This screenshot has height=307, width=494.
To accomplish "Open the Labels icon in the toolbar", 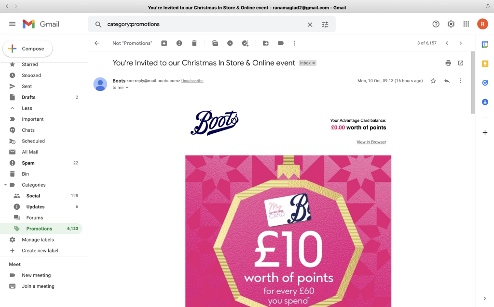I will [x=281, y=43].
